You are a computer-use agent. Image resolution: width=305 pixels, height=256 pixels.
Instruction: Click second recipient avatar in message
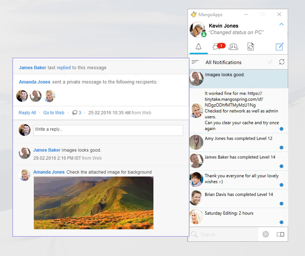click(x=36, y=96)
